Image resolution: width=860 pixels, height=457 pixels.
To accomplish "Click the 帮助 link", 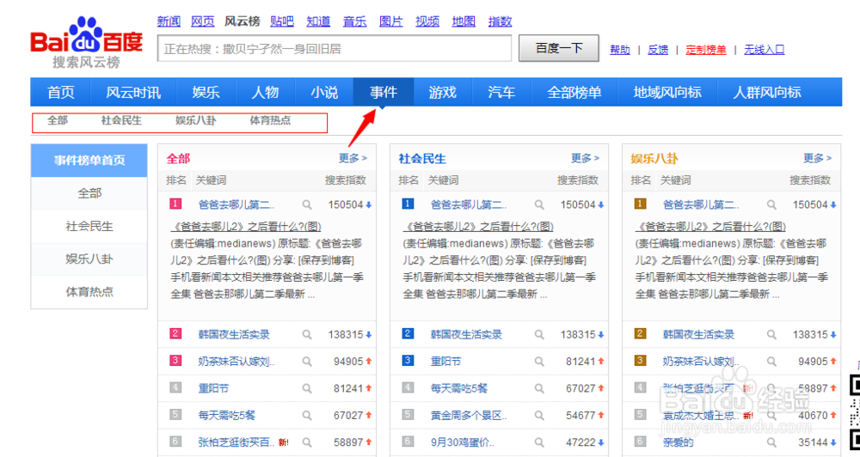I will (x=620, y=50).
